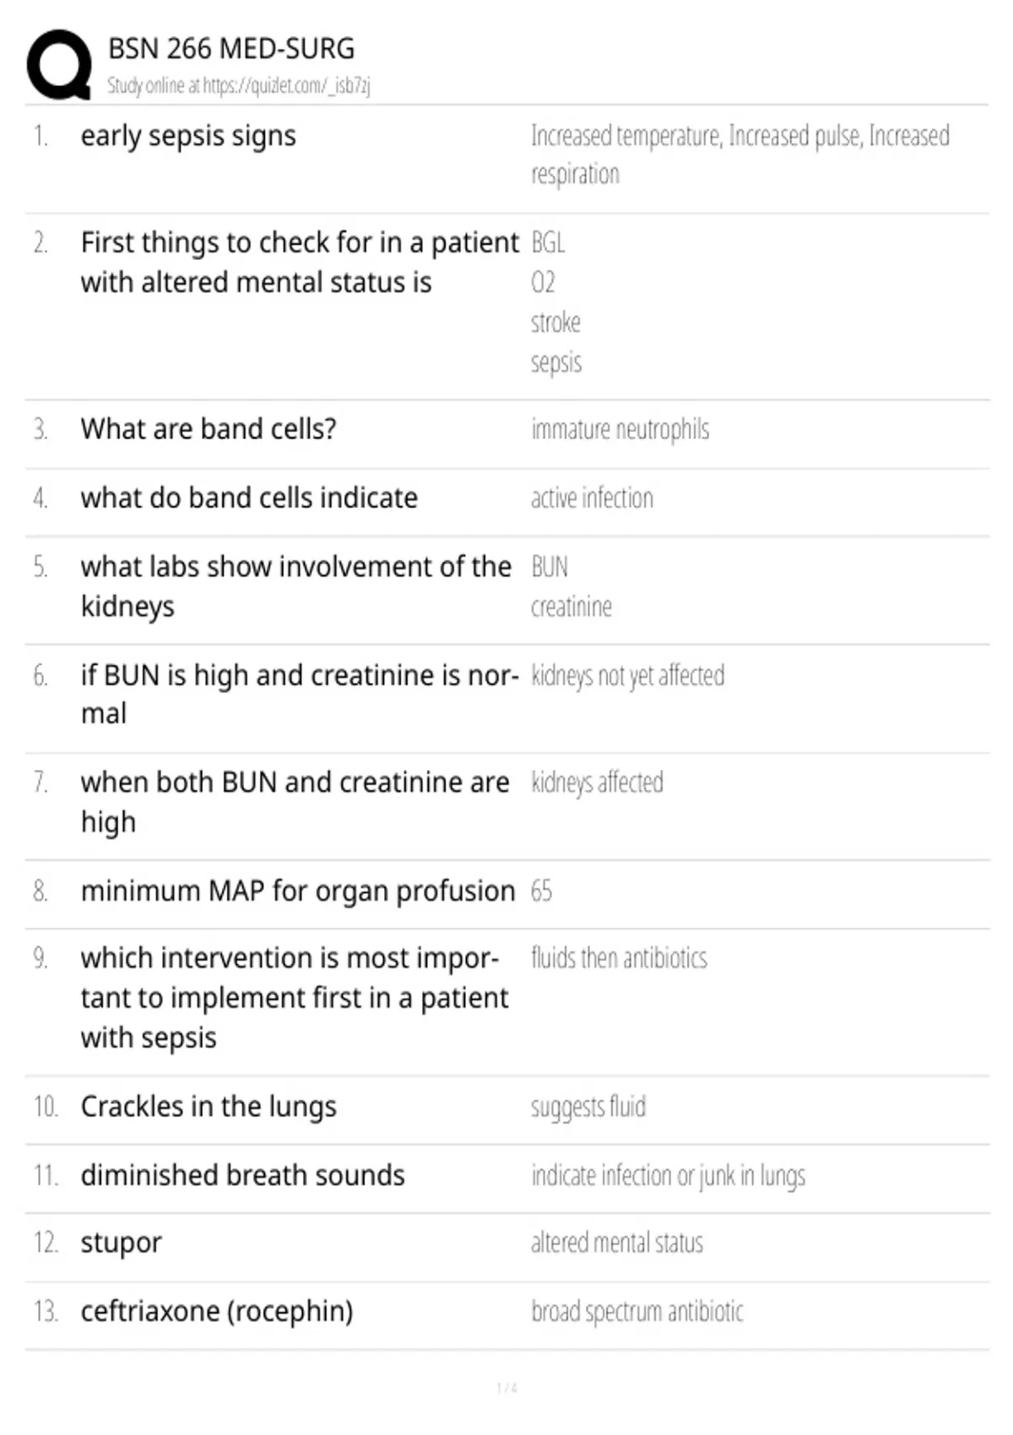
Task: Select the 'minimum MAP for organ profusion' term
Action: pos(298,891)
